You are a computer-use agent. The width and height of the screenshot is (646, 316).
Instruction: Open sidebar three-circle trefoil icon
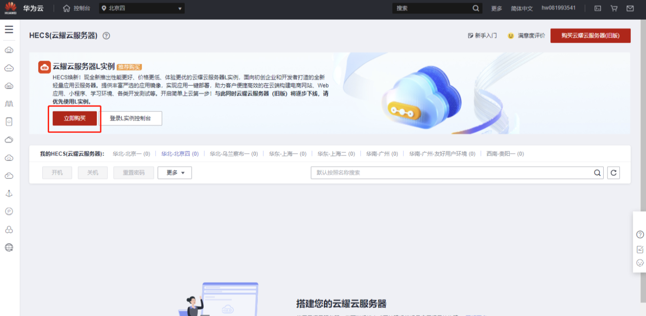[x=9, y=229]
